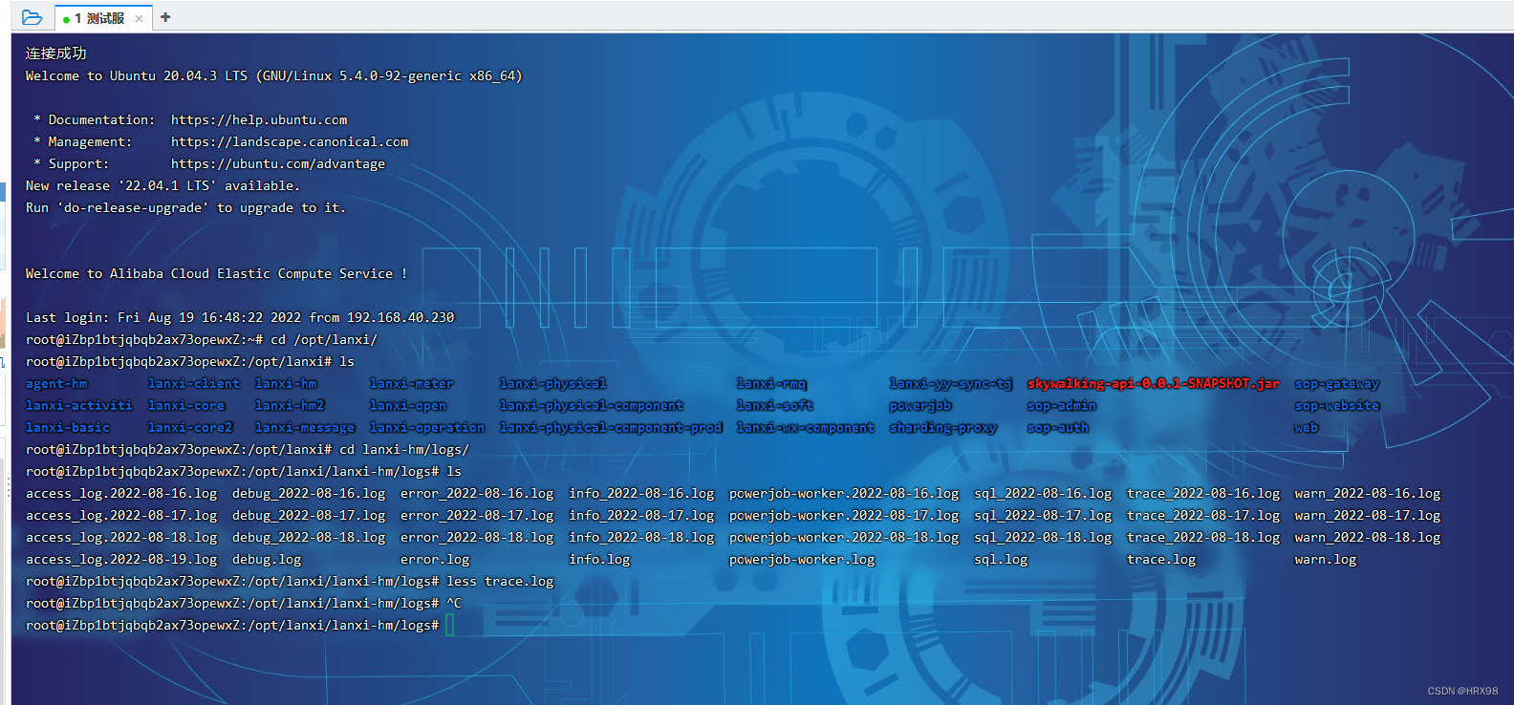Click the sql.log file name

click(1001, 559)
